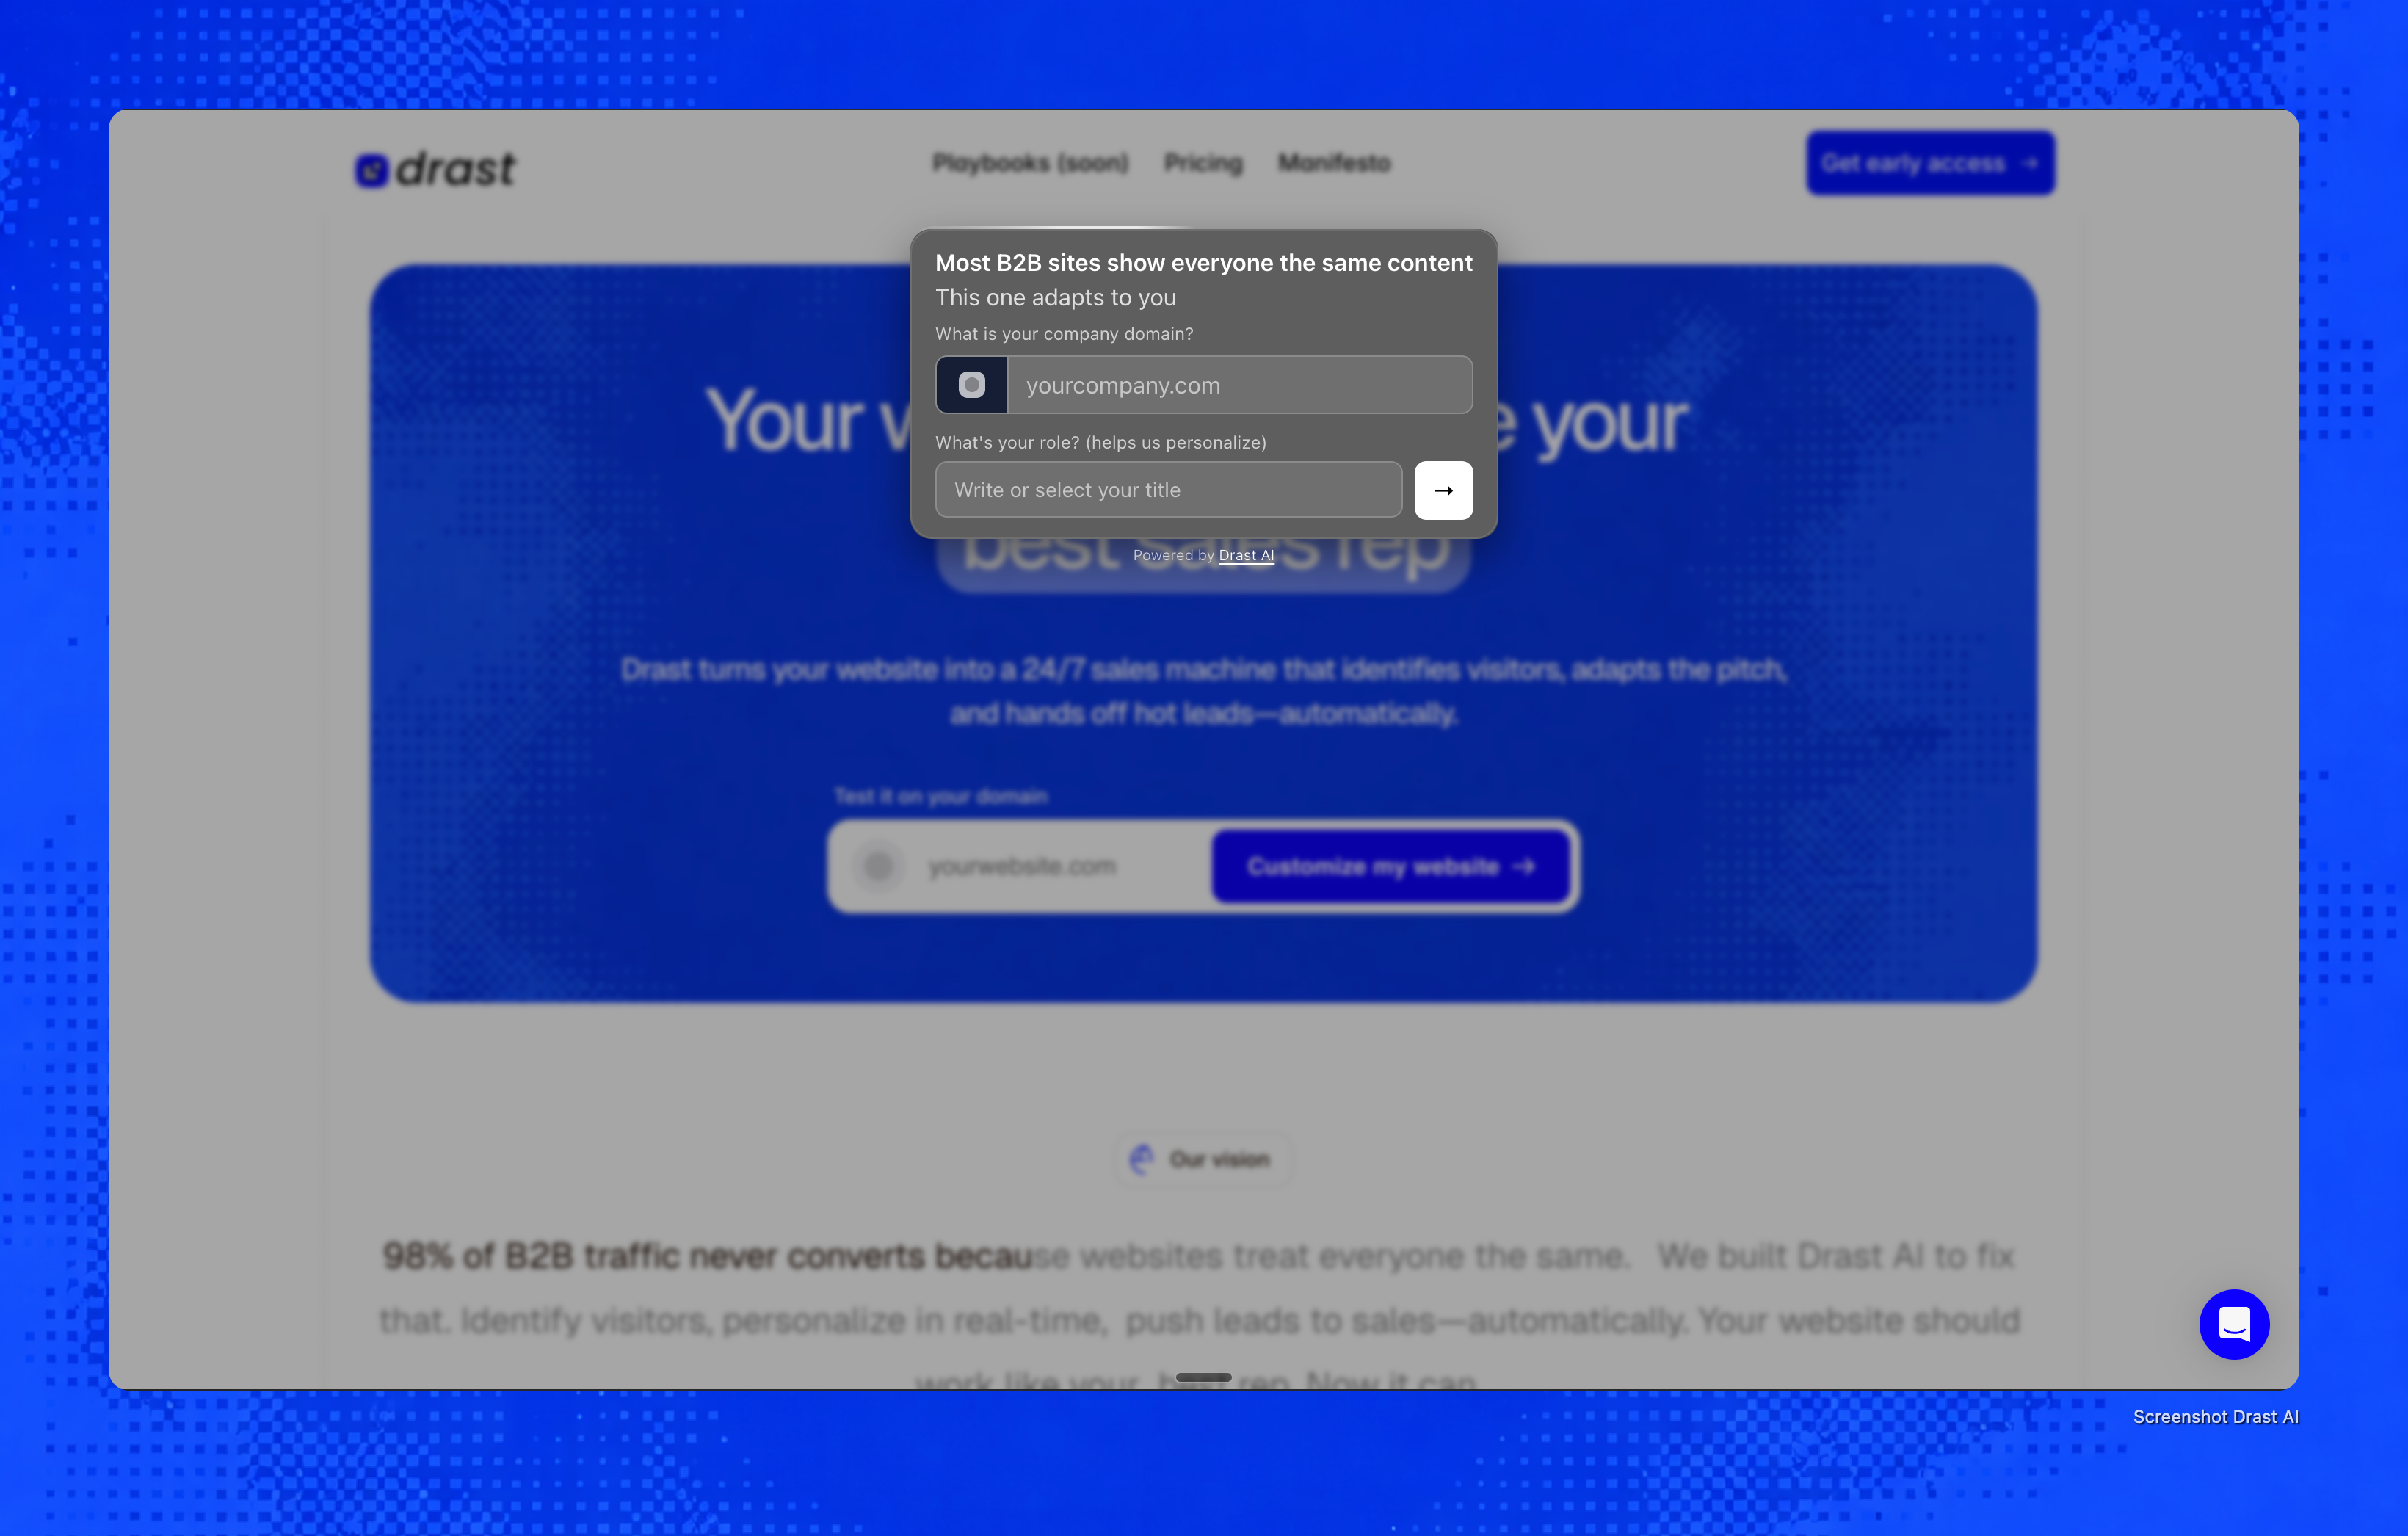Click the drast wordmark text
The height and width of the screenshot is (1536, 2408).
pos(455,170)
